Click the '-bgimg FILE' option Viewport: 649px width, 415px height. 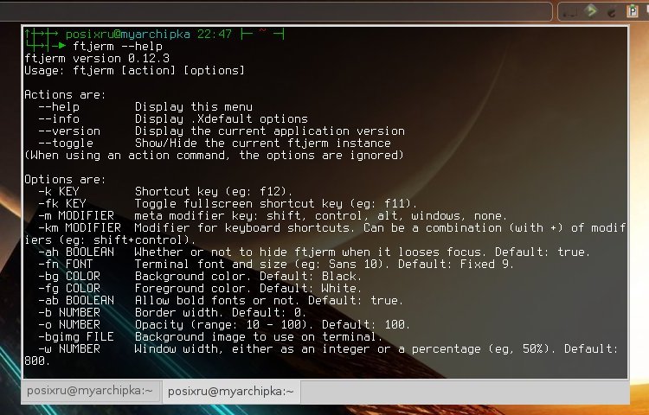76,336
